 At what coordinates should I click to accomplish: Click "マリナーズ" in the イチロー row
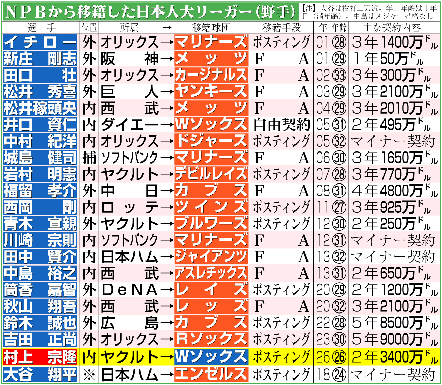pyautogui.click(x=211, y=42)
